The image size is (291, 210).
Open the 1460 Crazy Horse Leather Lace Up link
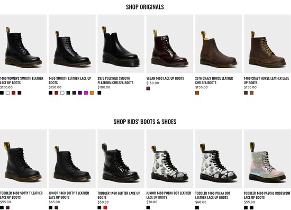266,80
